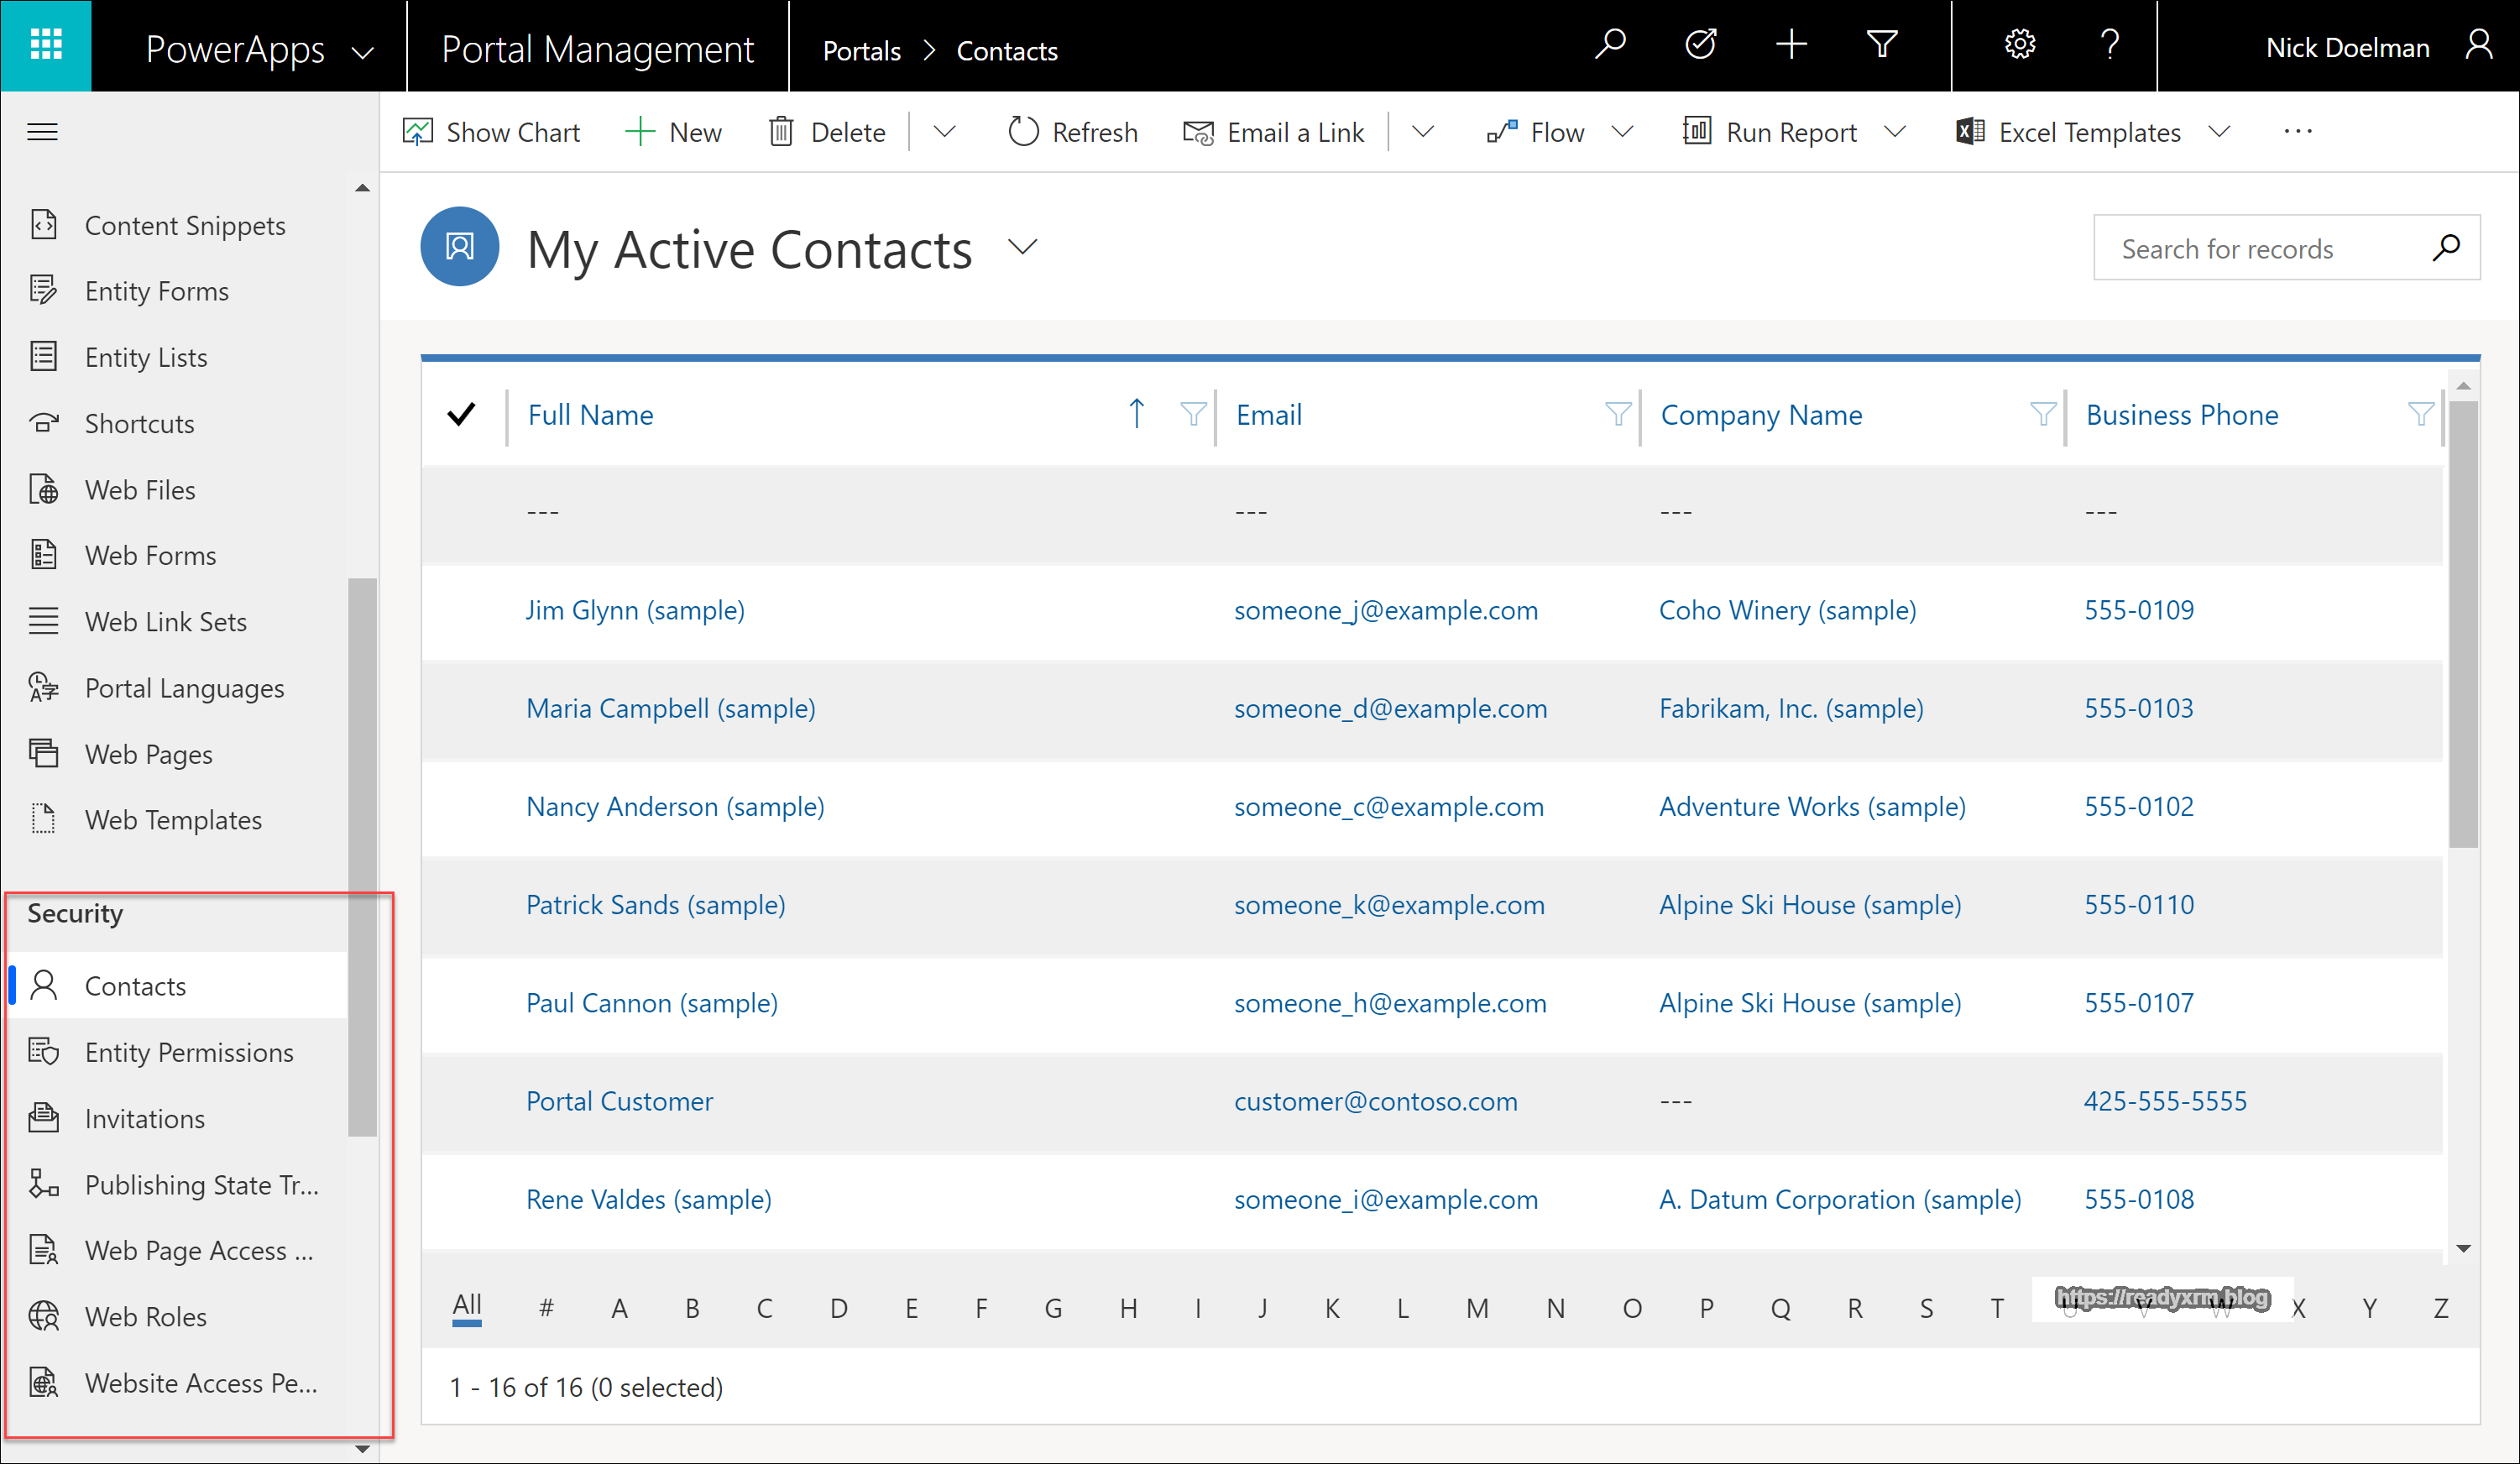The height and width of the screenshot is (1464, 2520).
Task: Expand the Flow dropdown chevron
Action: [1624, 132]
